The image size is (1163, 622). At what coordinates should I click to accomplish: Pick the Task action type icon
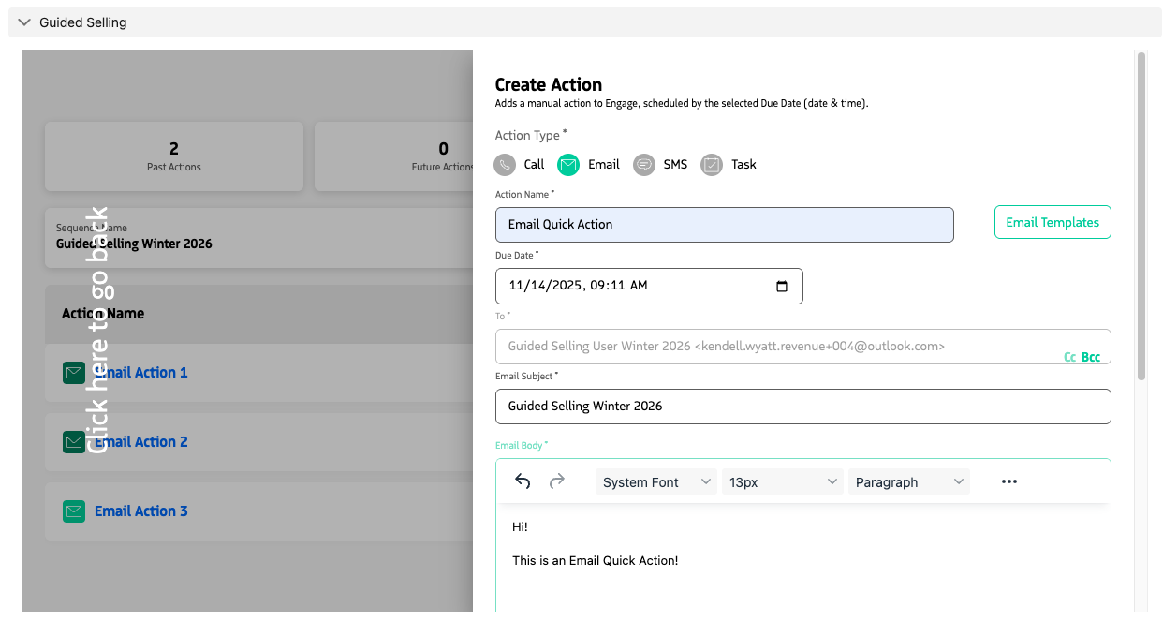(x=712, y=164)
